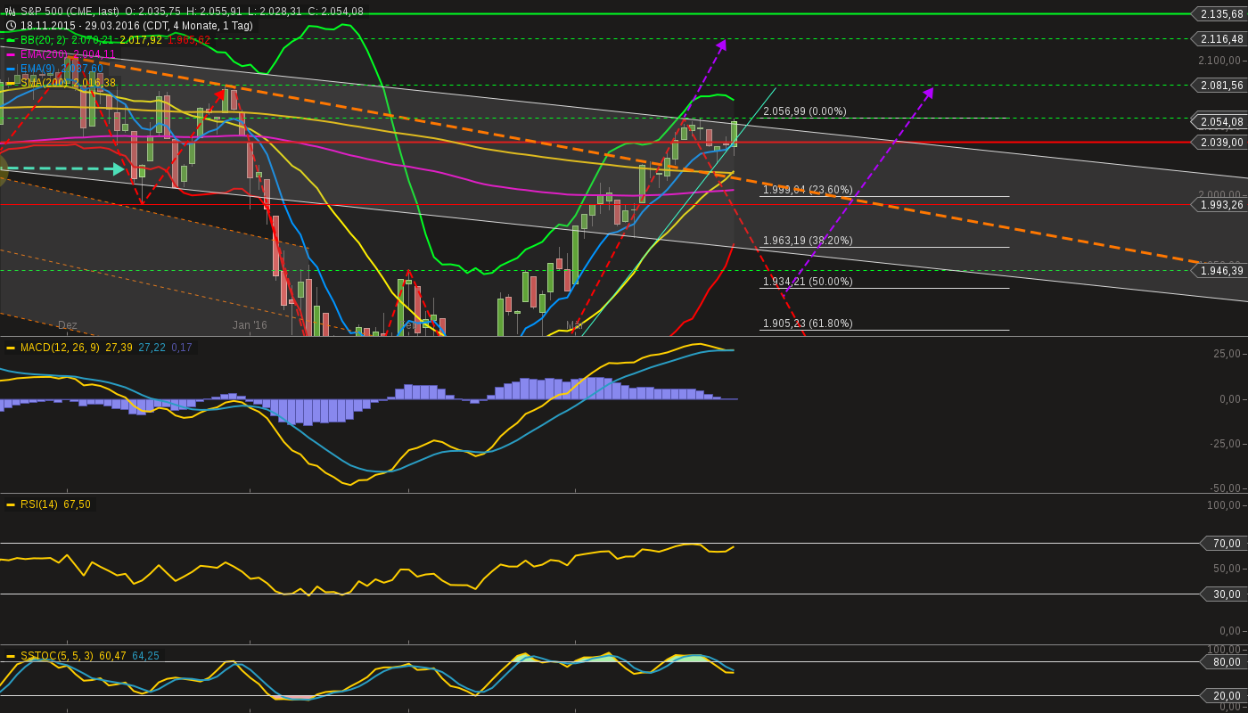Image resolution: width=1248 pixels, height=713 pixels.
Task: Click the high value H: 2.055,91
Action: [x=214, y=12]
